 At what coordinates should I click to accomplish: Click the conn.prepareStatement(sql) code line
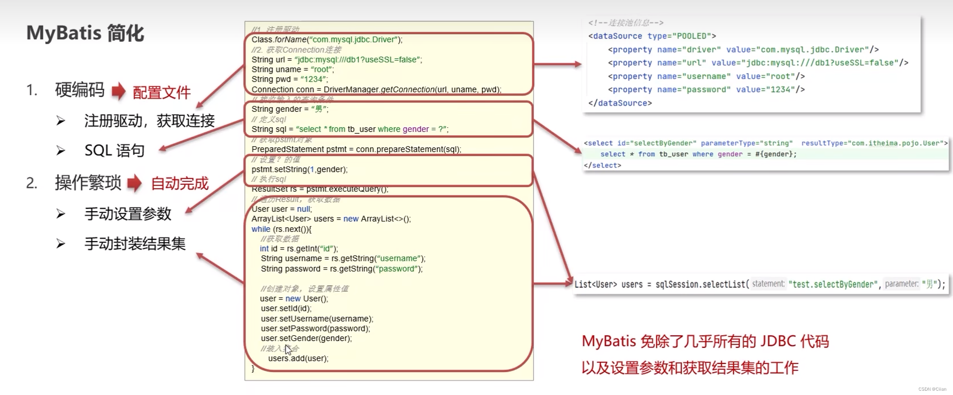[356, 149]
